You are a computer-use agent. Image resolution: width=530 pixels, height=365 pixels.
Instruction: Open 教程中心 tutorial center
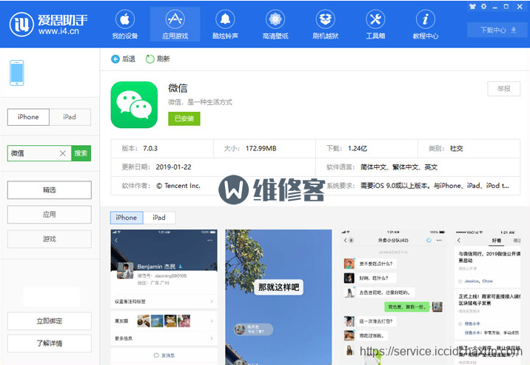(426, 24)
